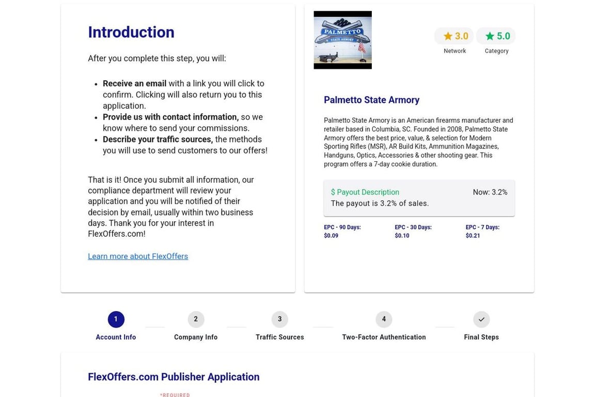Screen dimensions: 595x397
Task: Click the Two-Factor Authentication step label
Action: click(384, 337)
